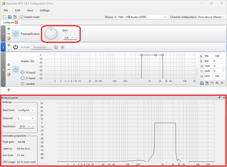Add a filter in the Graphic EQ row
Image resolution: width=227 pixels, height=167 pixels.
tap(9, 65)
